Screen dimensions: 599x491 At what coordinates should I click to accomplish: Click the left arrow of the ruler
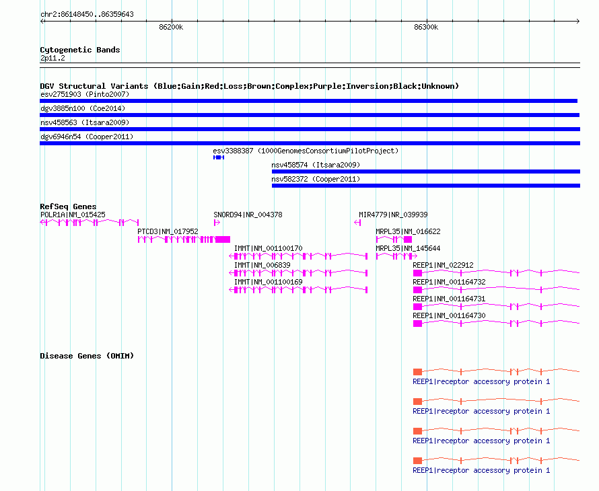point(42,22)
